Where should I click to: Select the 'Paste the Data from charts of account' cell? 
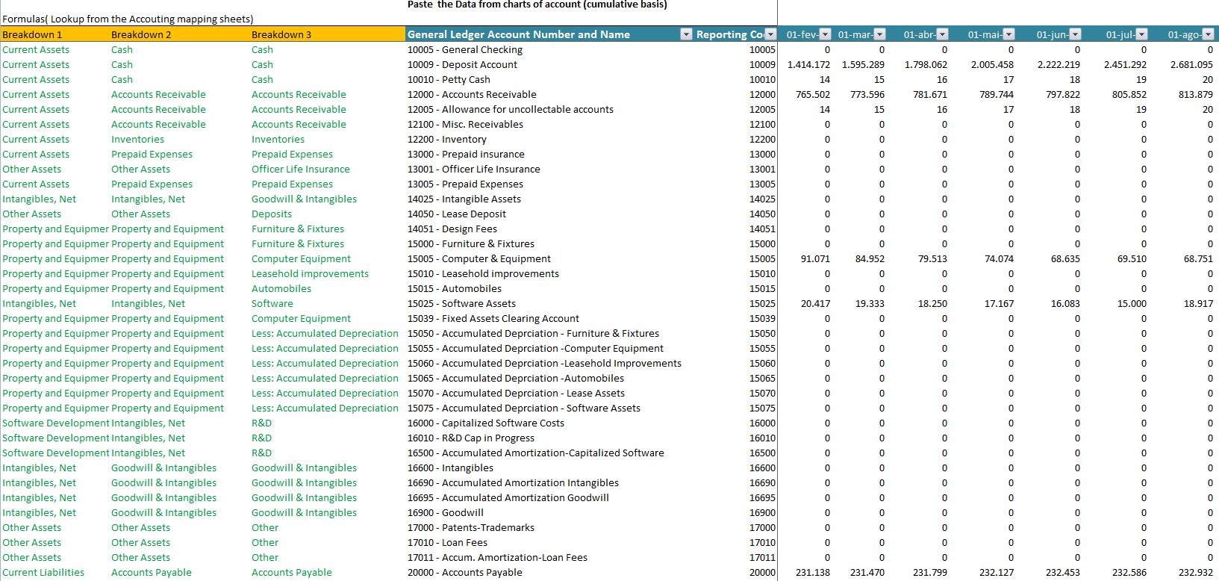[x=537, y=4]
